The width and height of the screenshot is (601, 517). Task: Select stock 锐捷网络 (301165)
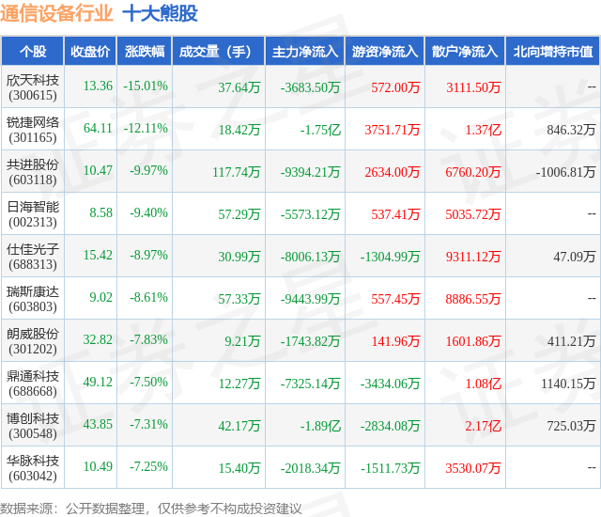coord(33,130)
